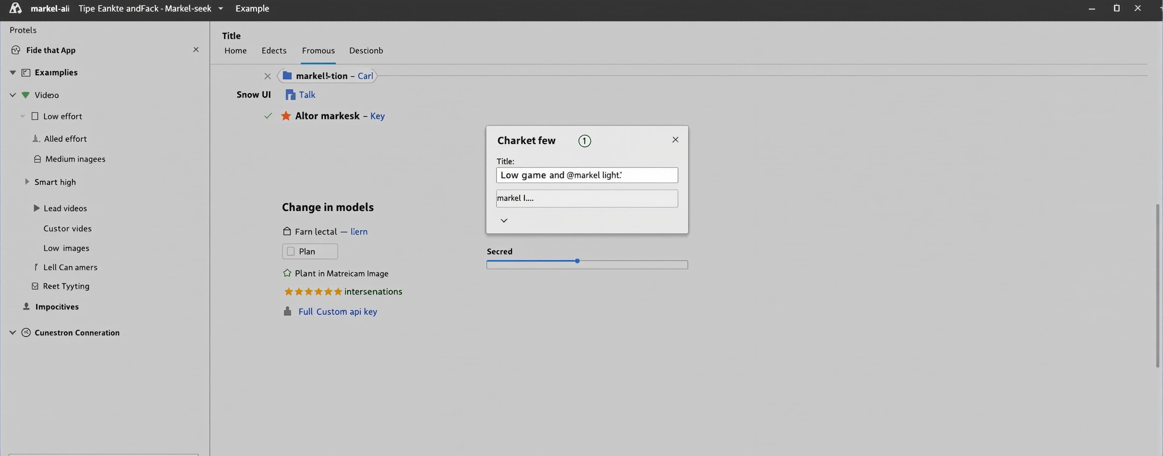1163x456 pixels.
Task: Collapse the Low effort node chevron
Action: point(22,116)
